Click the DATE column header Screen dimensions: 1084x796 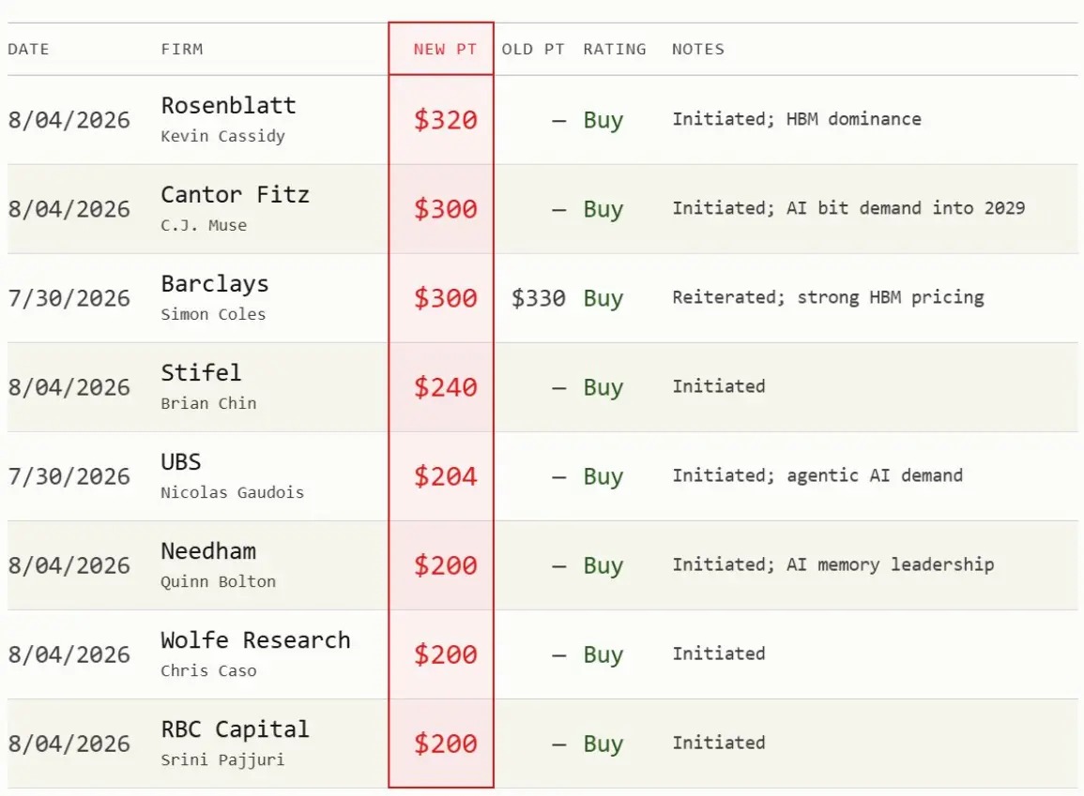pos(28,49)
